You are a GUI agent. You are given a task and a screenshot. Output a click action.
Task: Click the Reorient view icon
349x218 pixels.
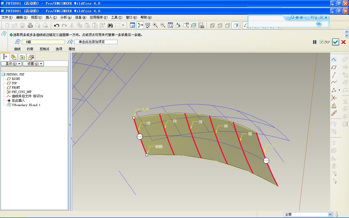pos(178,25)
